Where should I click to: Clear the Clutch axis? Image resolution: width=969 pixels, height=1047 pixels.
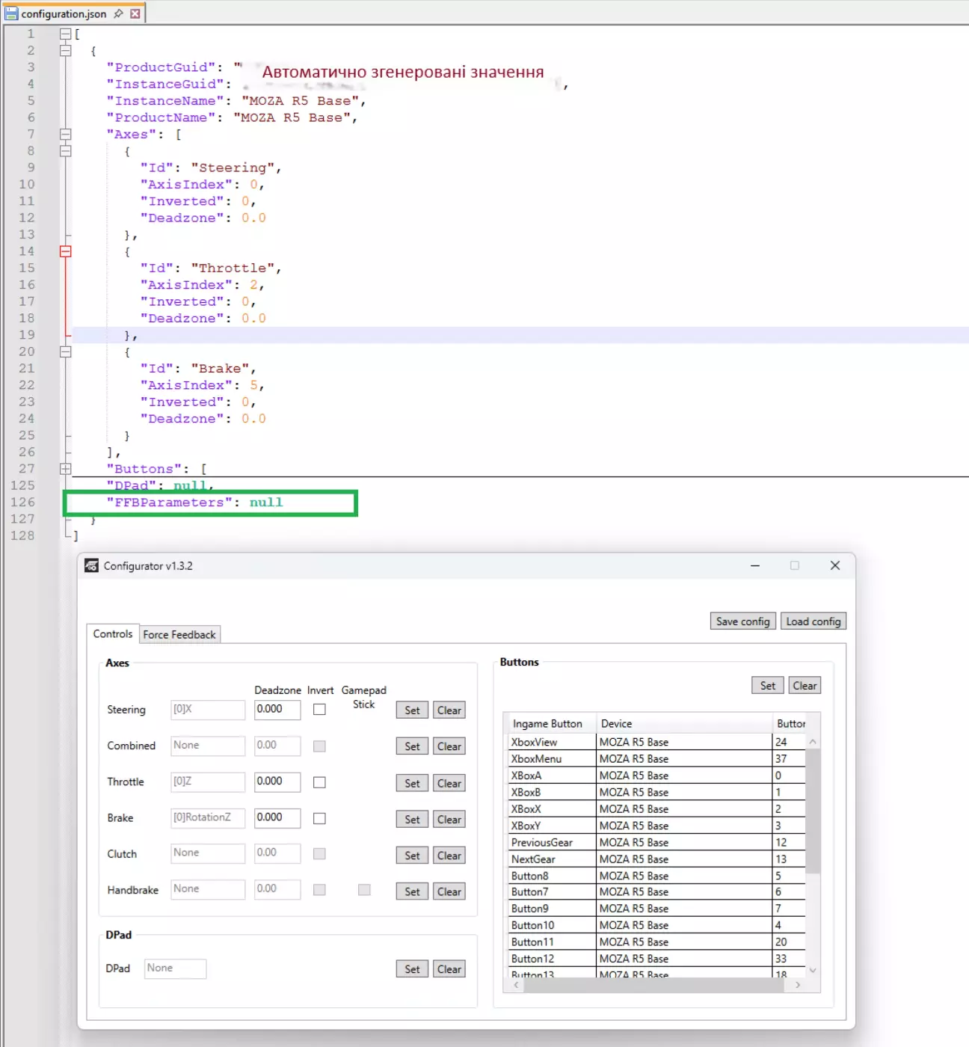(x=449, y=856)
